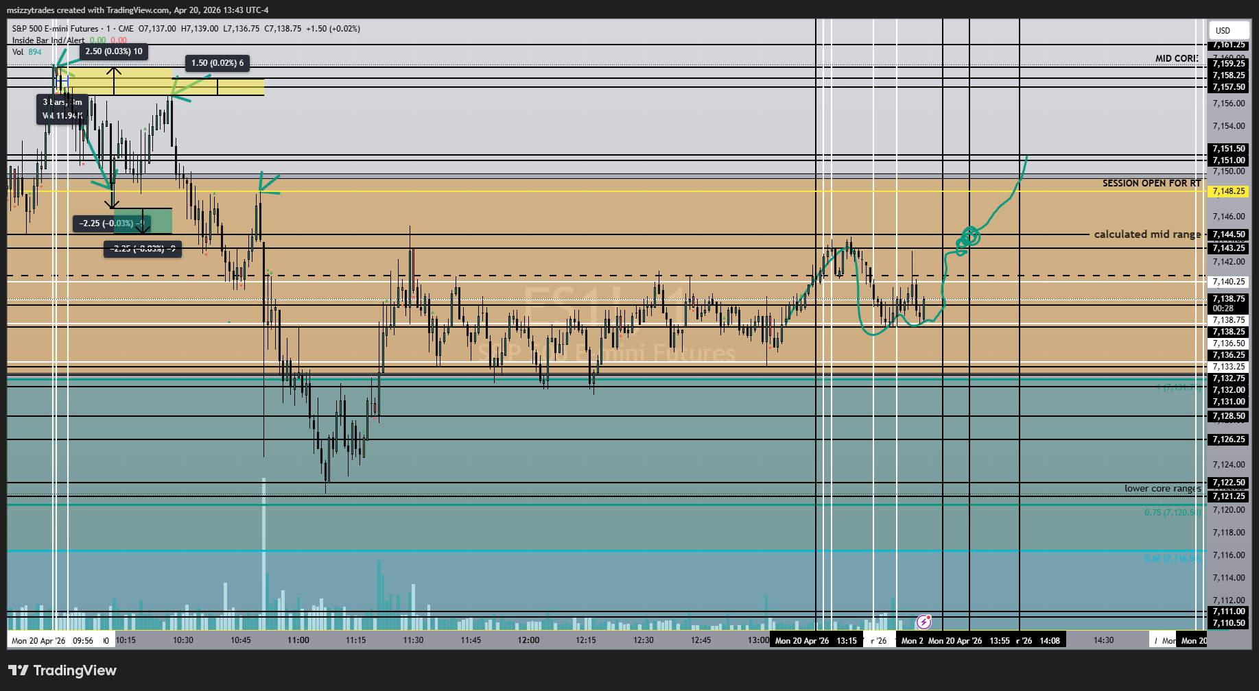Click the 7,133.25 price label
The image size is (1259, 691).
1228,367
